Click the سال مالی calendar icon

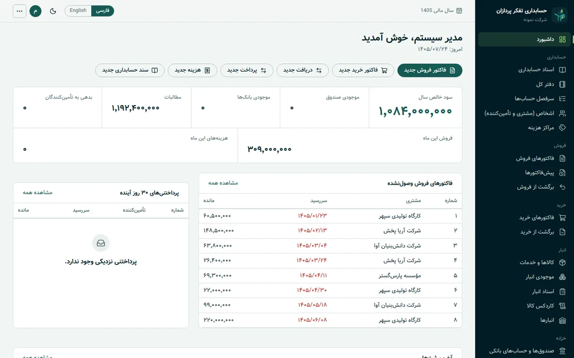pos(459,11)
